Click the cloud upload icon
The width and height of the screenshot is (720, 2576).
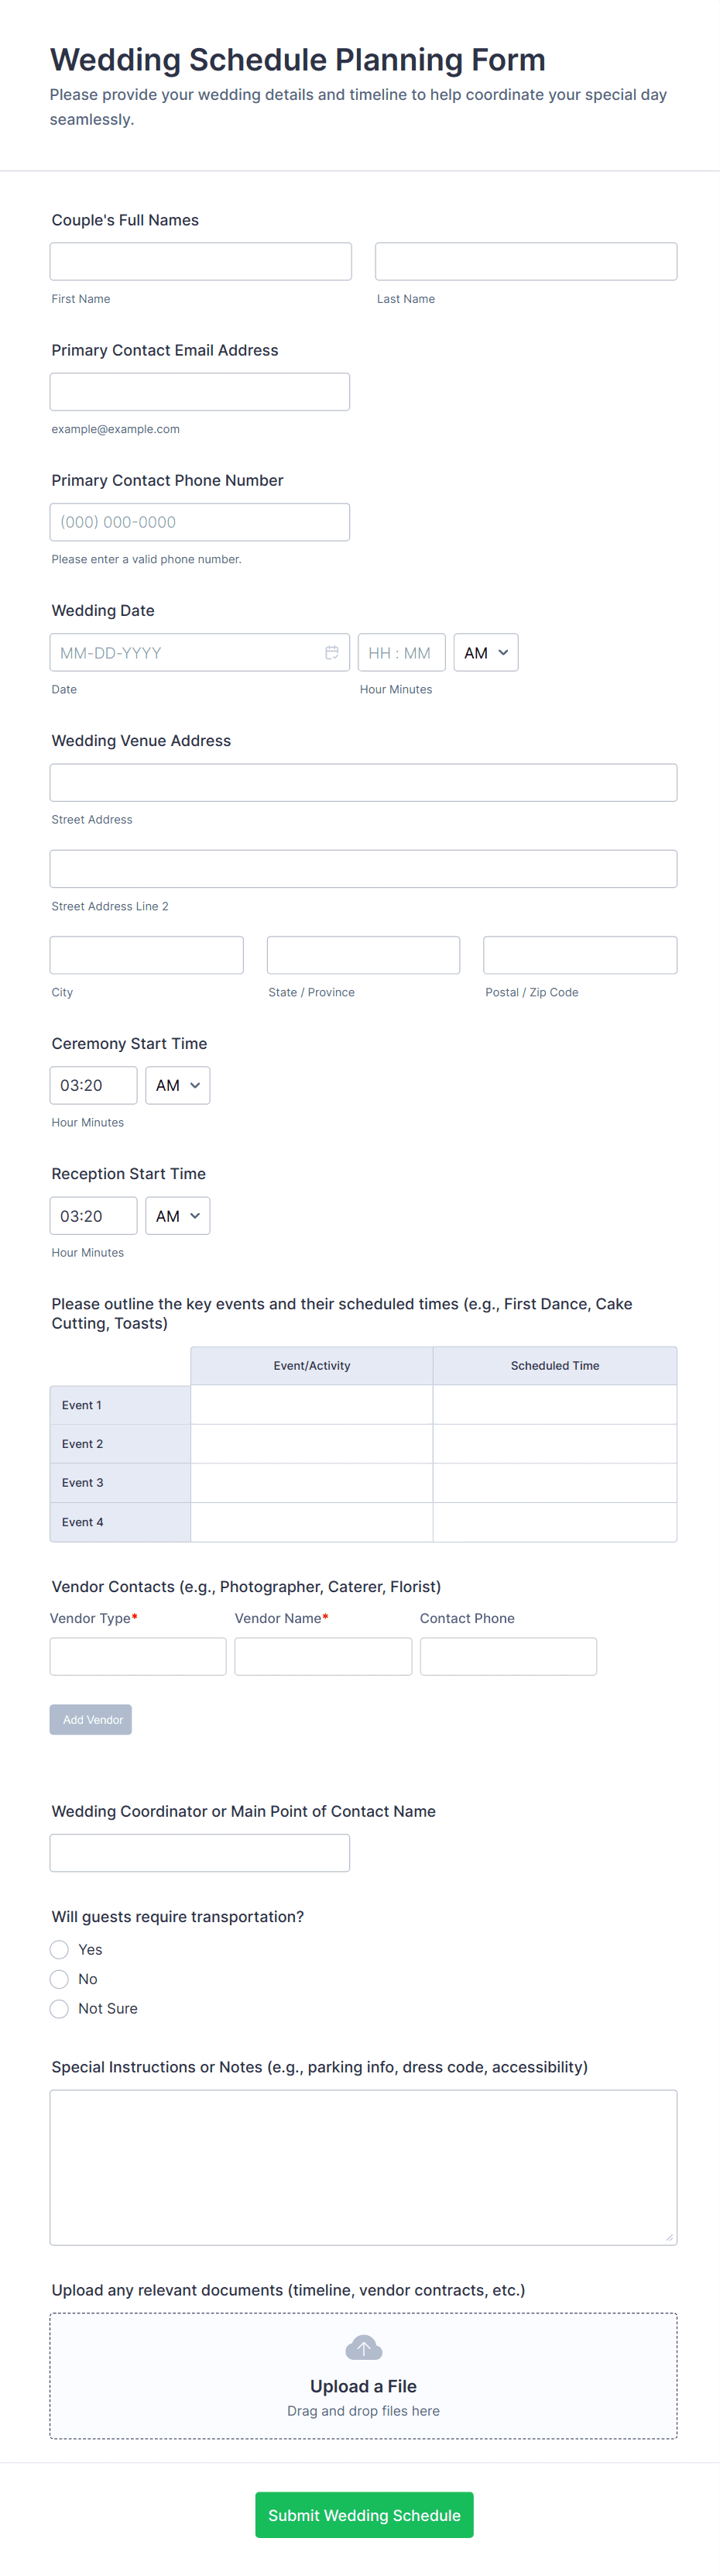click(364, 2347)
